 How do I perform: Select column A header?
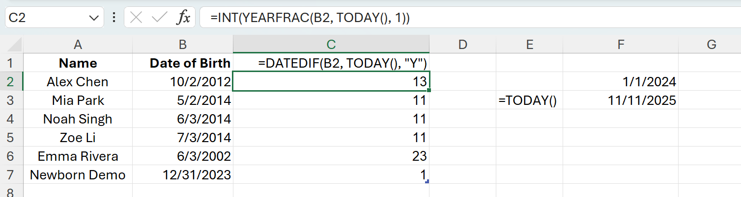[x=78, y=45]
